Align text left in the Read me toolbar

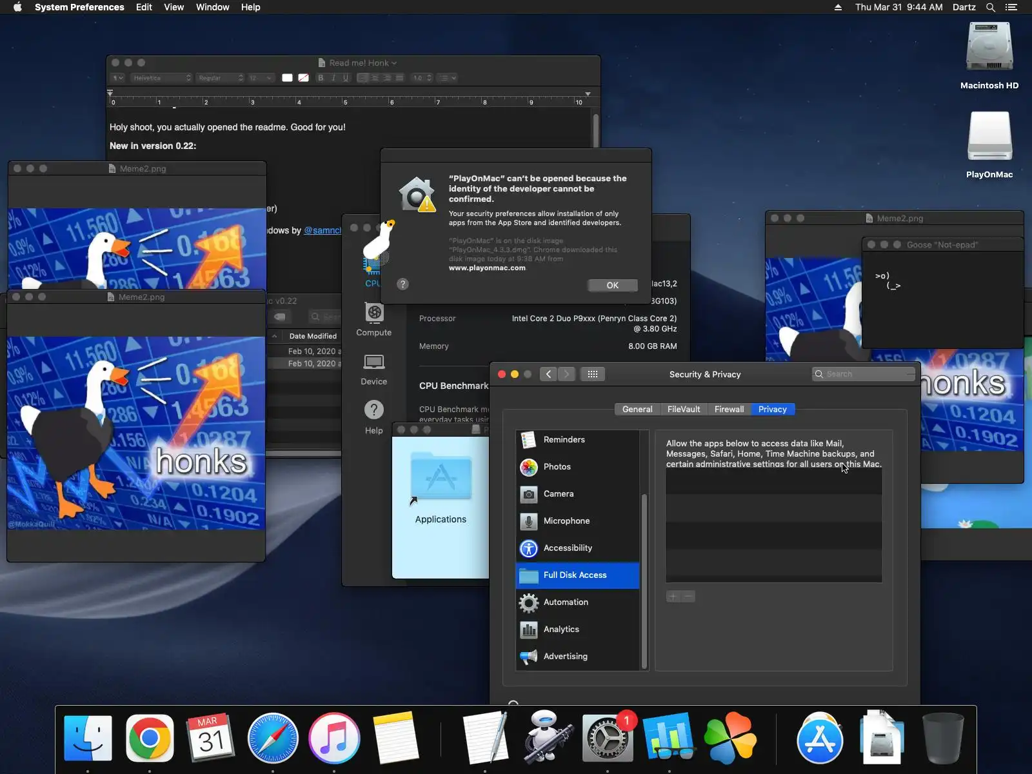[362, 78]
